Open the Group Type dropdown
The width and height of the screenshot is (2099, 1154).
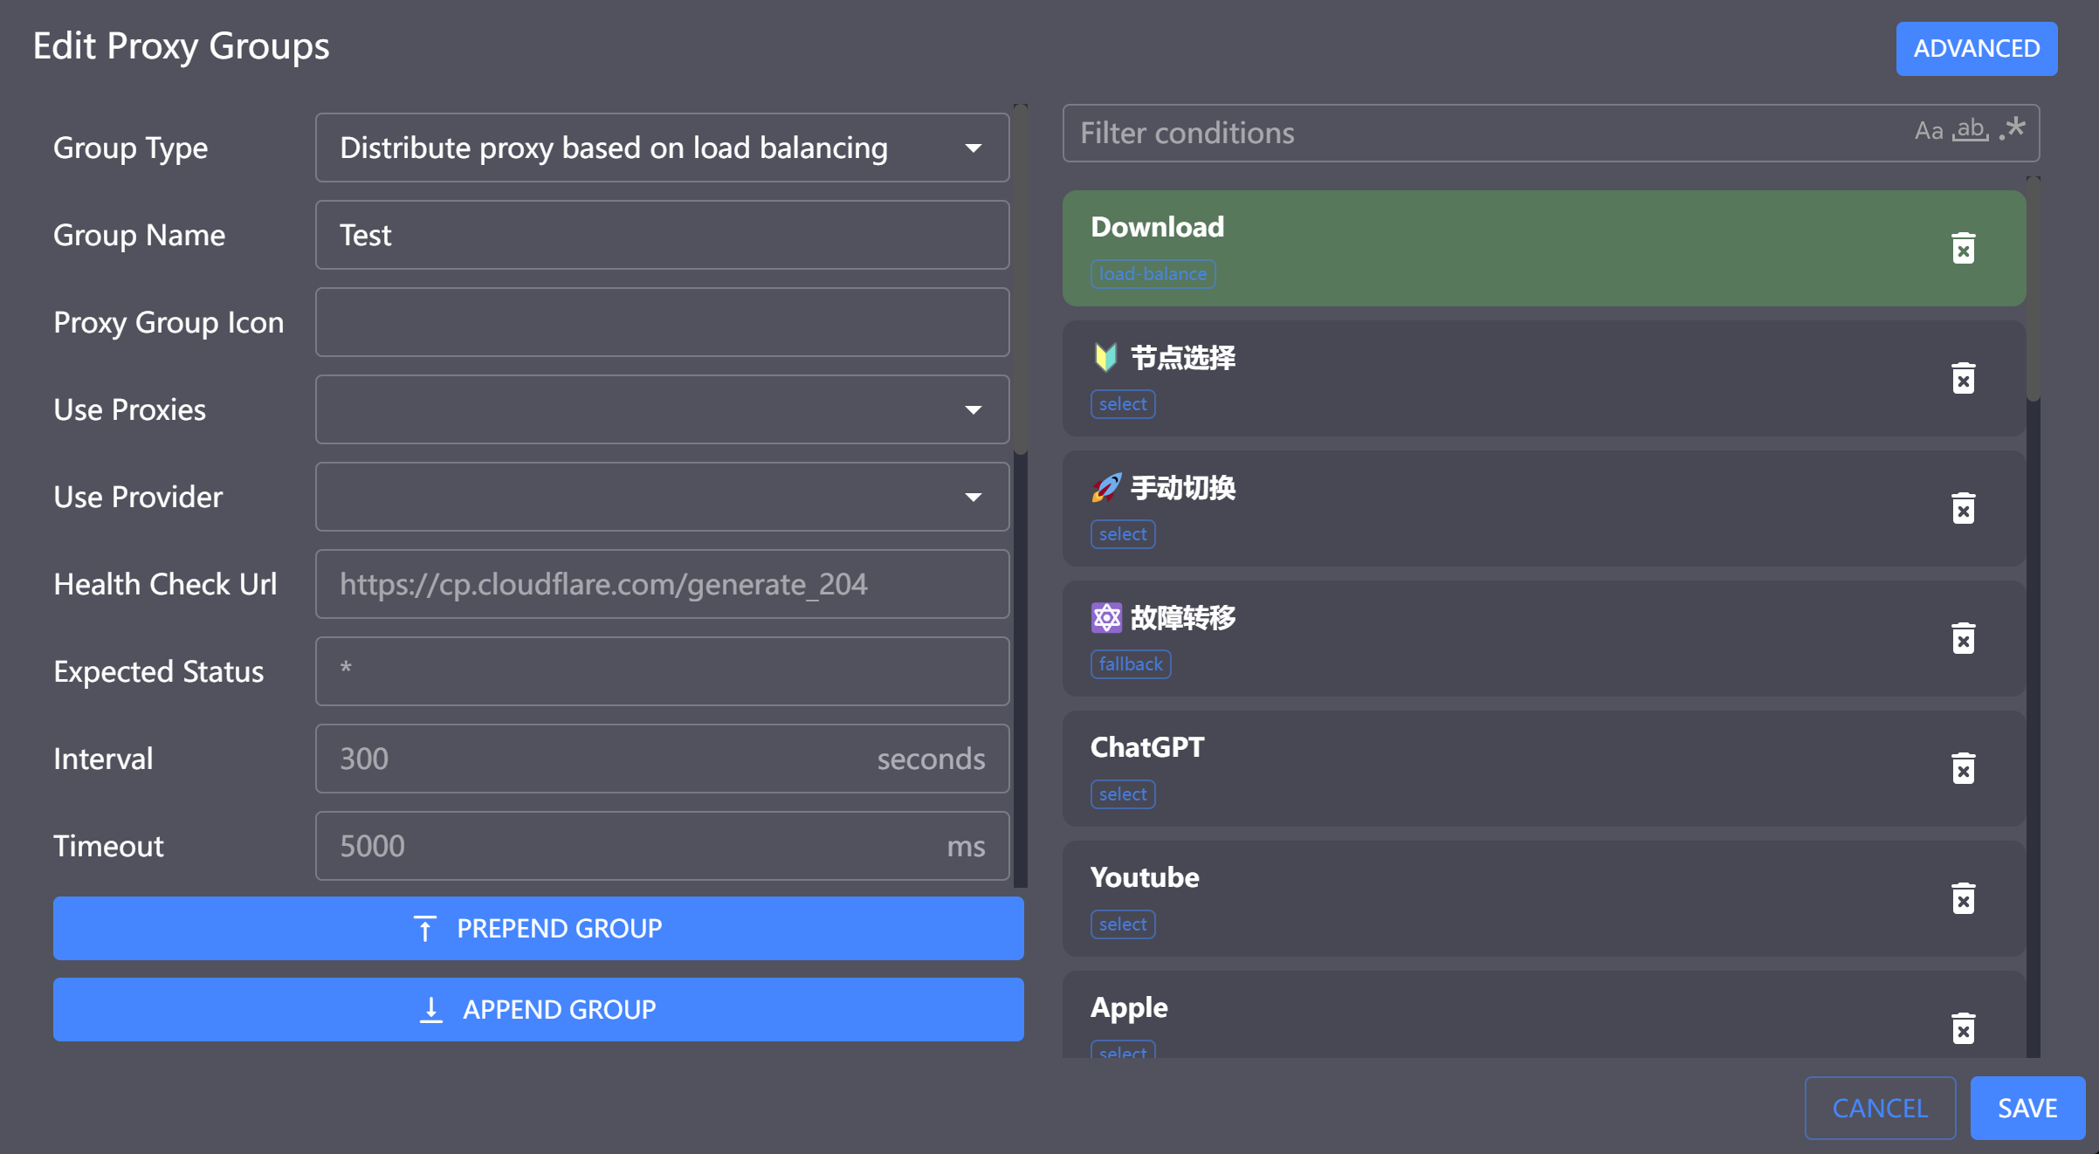click(x=662, y=148)
